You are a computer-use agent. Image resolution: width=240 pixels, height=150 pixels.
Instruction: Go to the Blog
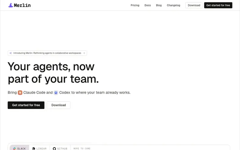[x=159, y=5]
